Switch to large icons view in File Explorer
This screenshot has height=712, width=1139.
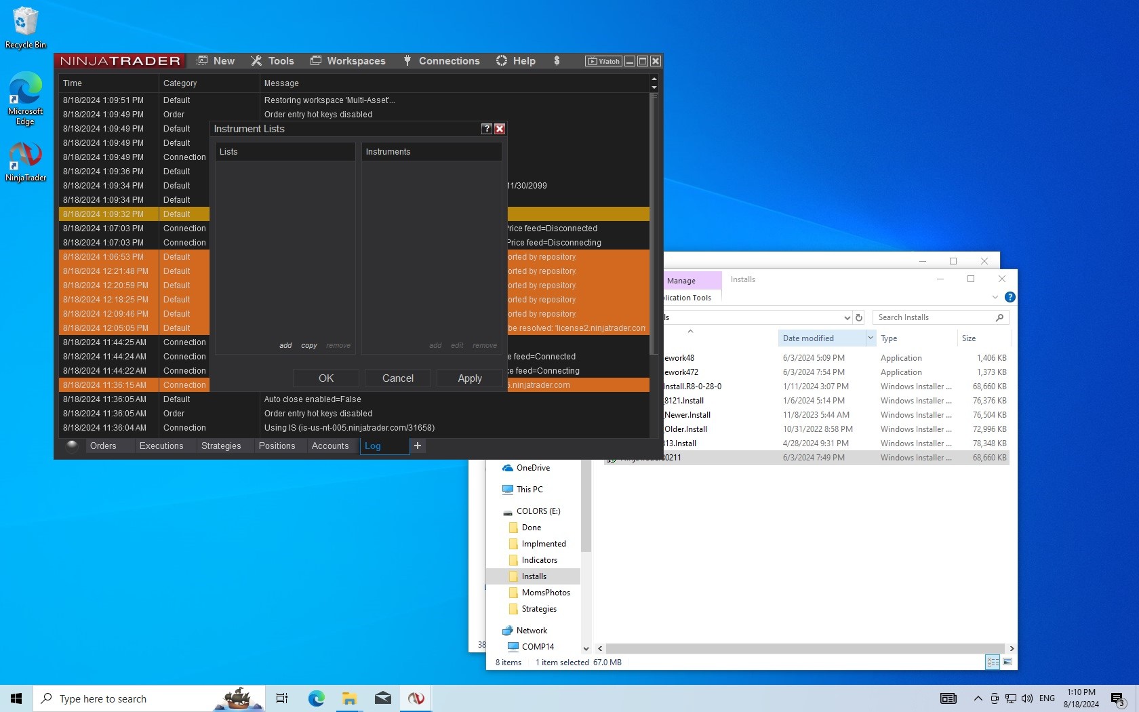click(x=1007, y=662)
